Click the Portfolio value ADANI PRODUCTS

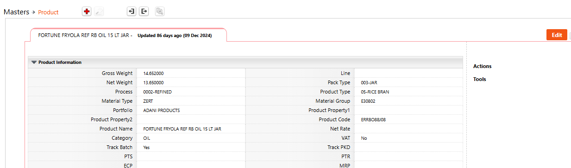click(162, 110)
